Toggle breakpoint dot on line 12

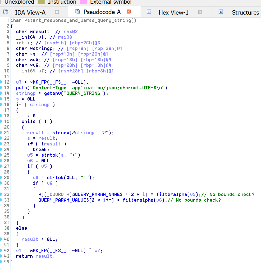point(1,82)
